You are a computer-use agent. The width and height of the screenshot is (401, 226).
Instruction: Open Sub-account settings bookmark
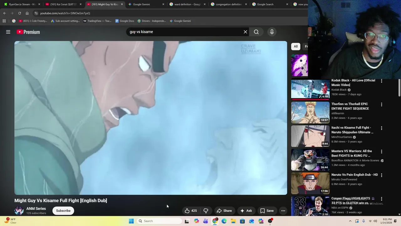click(x=65, y=21)
